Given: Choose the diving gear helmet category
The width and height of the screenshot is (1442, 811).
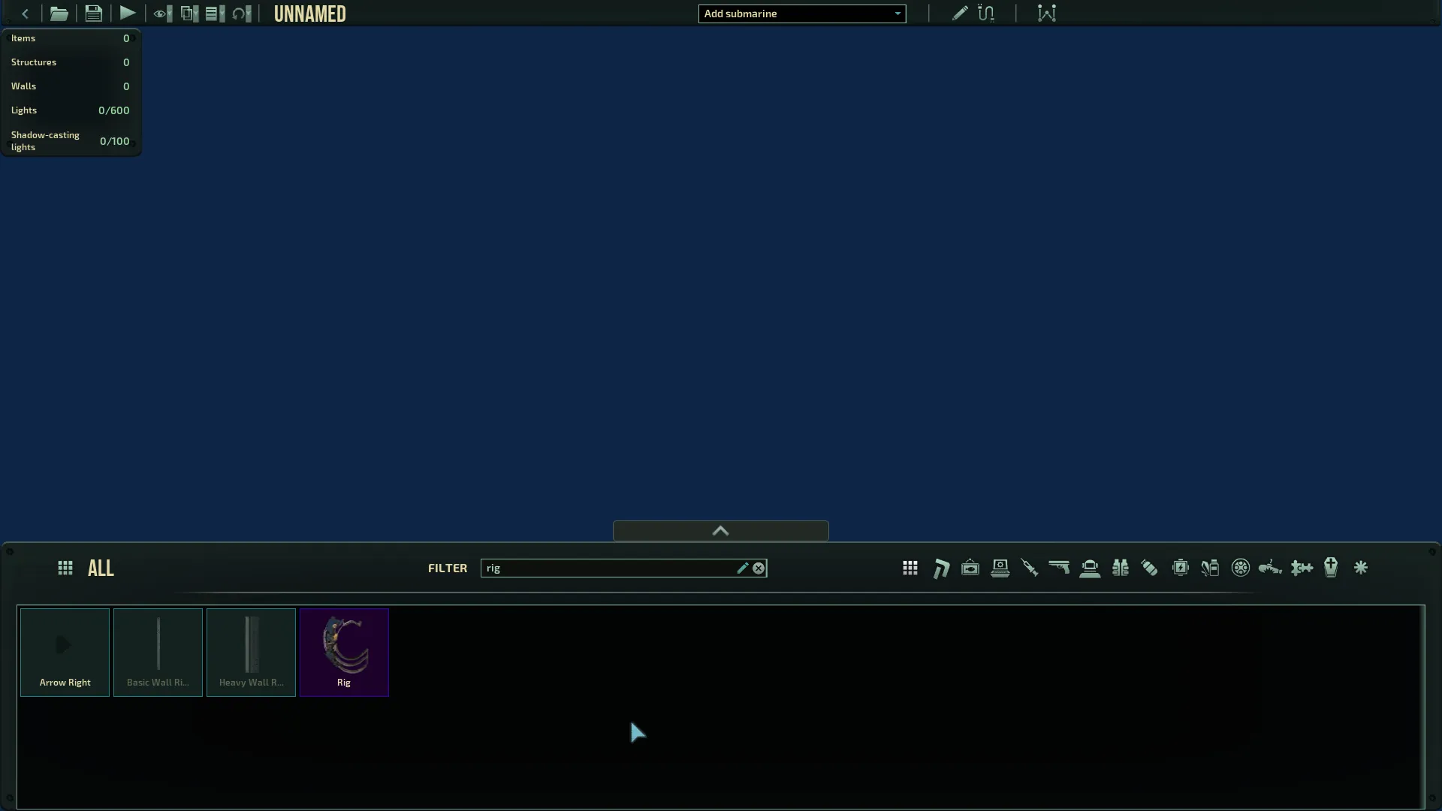Looking at the screenshot, I should click(1090, 568).
